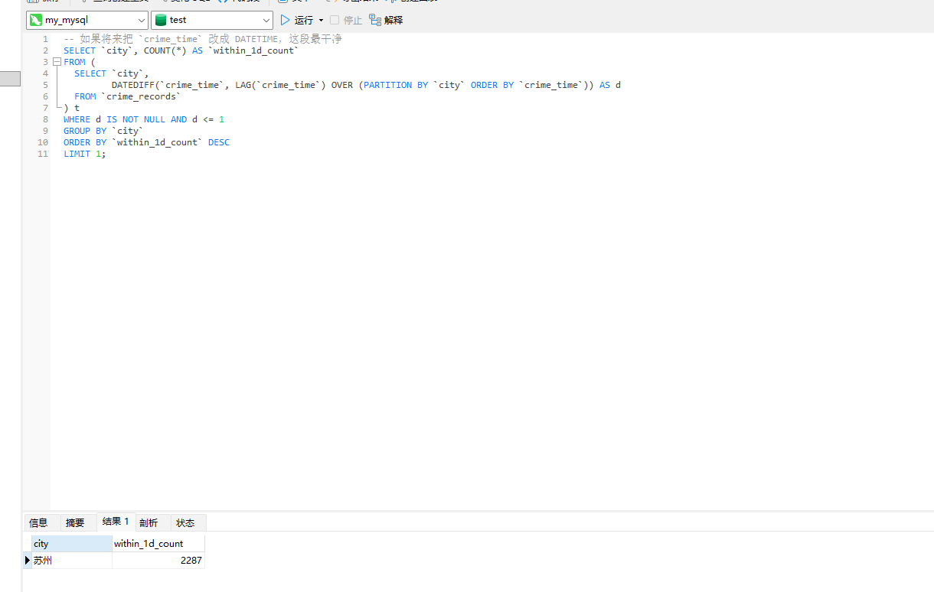Click the LIMIT 1; line
This screenshot has height=592, width=934.
tap(85, 154)
